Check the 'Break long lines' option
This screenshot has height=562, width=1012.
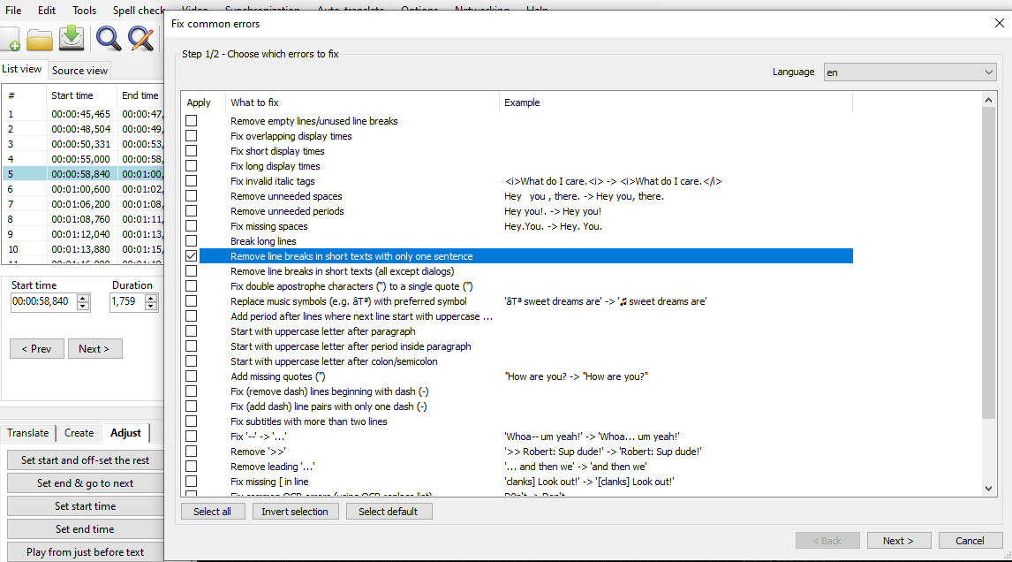[191, 241]
